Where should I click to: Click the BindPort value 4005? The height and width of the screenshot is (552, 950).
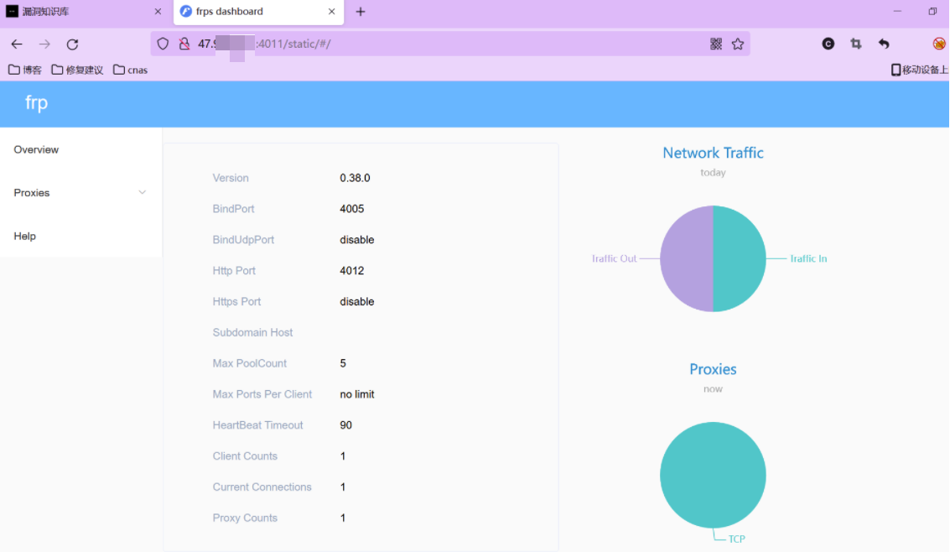click(x=352, y=209)
